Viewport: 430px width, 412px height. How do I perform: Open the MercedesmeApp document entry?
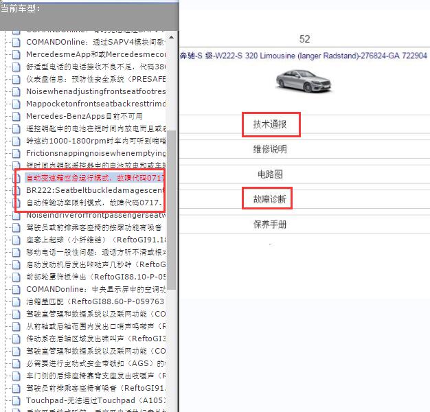(95, 54)
